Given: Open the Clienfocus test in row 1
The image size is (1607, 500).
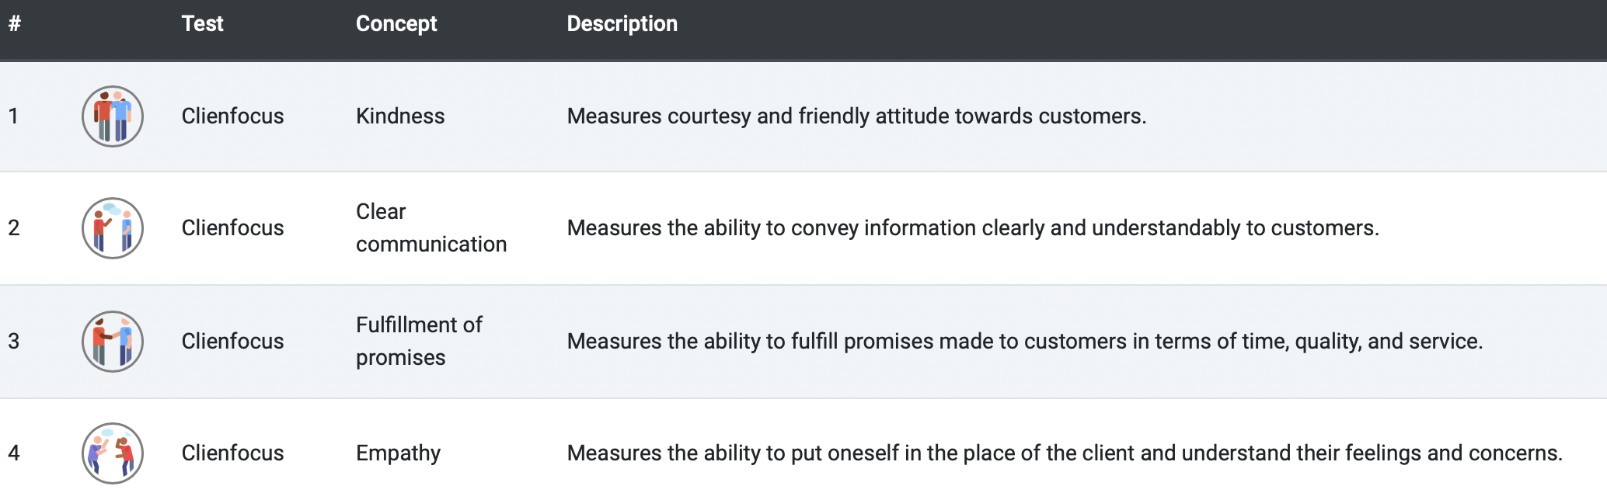Looking at the screenshot, I should click(233, 116).
